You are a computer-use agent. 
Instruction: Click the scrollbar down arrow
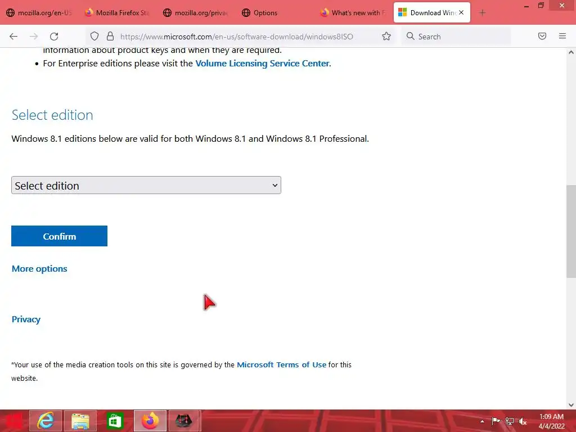coord(571,405)
